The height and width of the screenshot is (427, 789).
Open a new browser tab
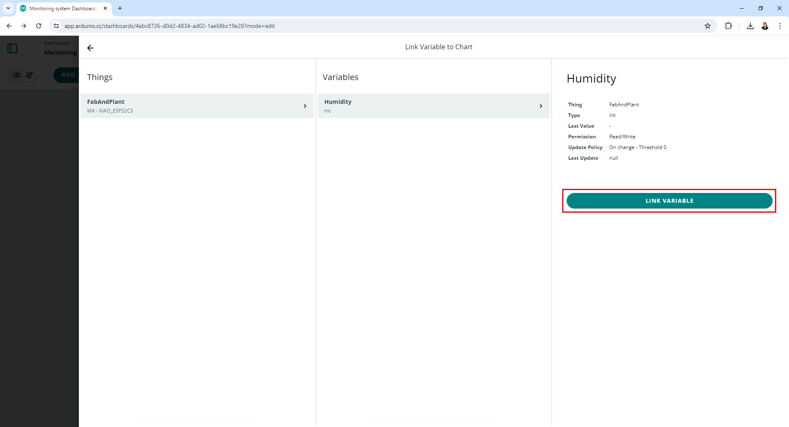[120, 8]
